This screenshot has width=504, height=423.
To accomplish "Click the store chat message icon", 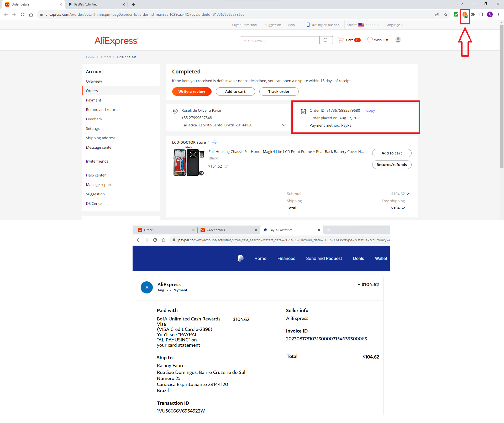I will point(214,142).
